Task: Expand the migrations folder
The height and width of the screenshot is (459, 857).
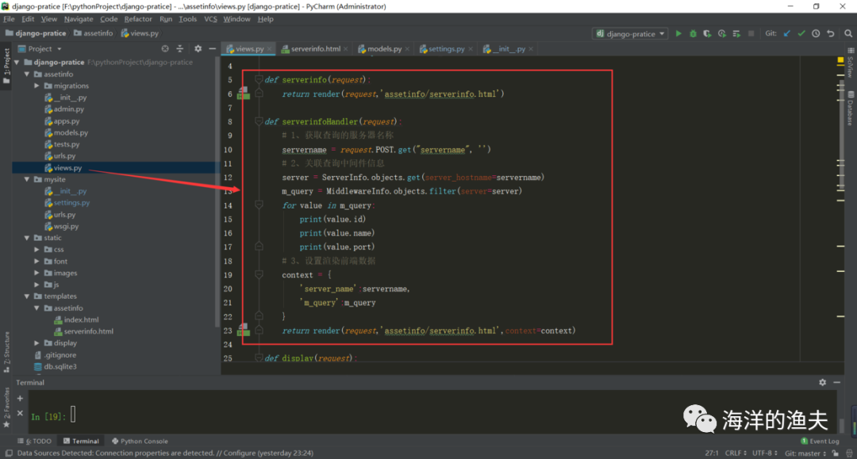Action: [37, 86]
